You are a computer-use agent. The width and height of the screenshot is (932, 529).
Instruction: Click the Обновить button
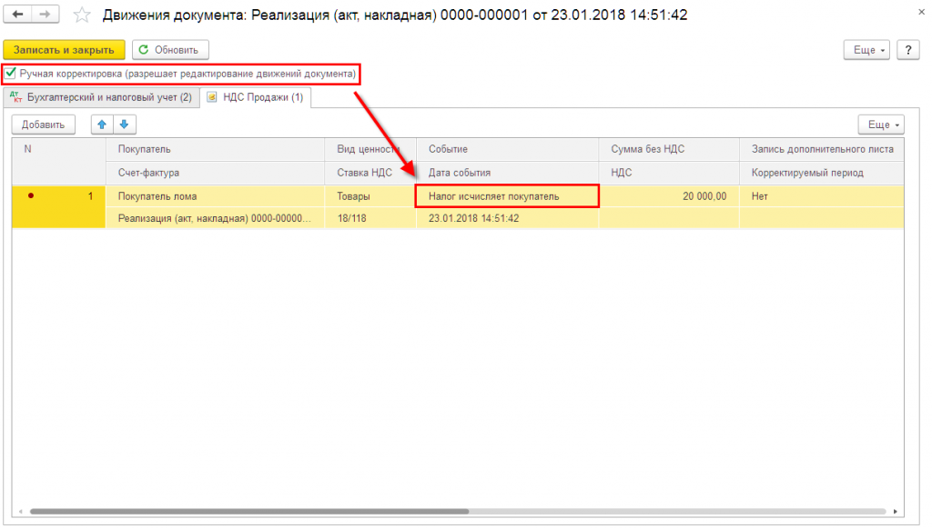click(x=171, y=50)
